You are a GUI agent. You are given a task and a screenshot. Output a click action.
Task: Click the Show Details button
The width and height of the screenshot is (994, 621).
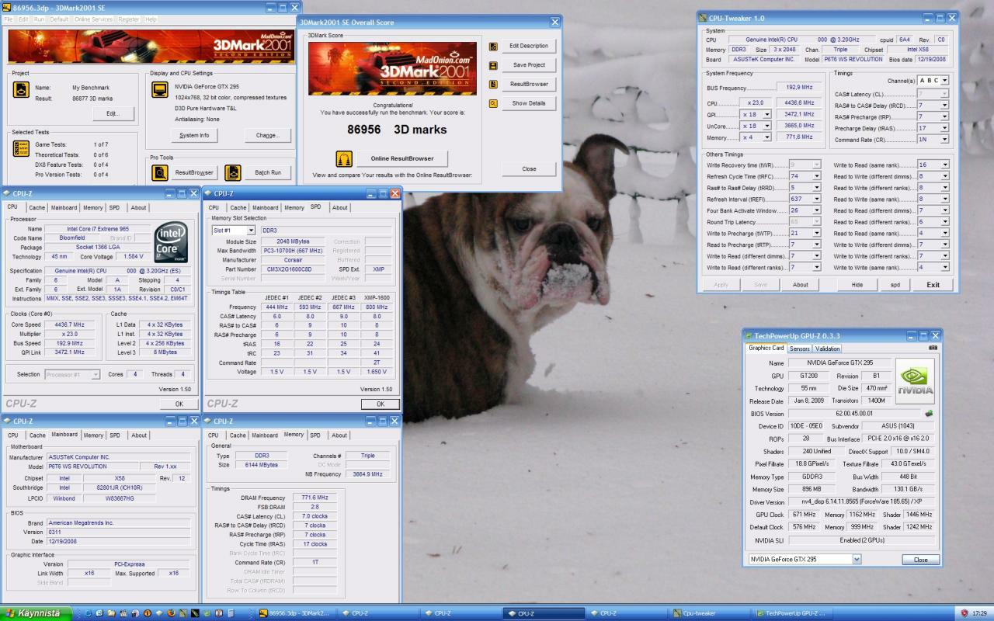[529, 103]
